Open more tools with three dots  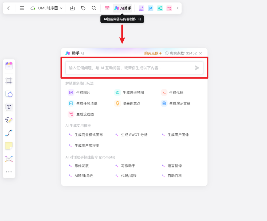point(9,172)
